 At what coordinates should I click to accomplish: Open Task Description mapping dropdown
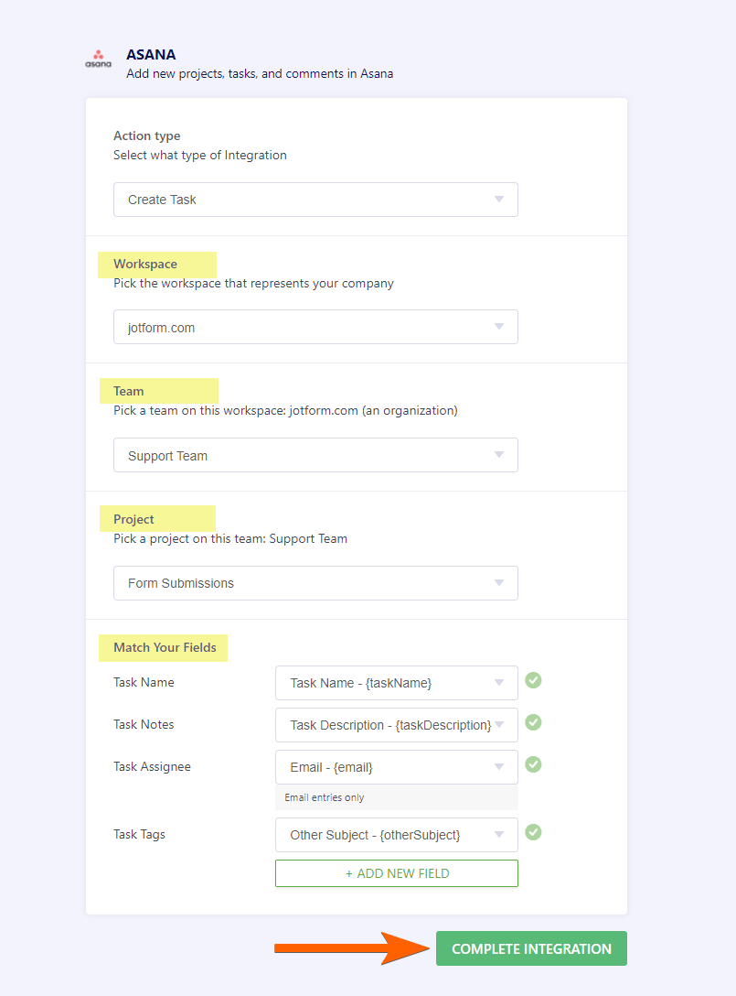coord(396,725)
